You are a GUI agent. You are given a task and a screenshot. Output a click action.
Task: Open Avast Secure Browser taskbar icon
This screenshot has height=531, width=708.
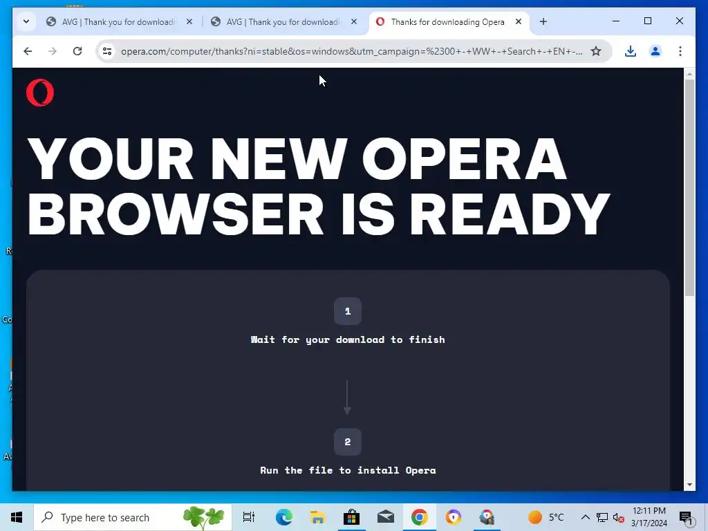tap(454, 517)
